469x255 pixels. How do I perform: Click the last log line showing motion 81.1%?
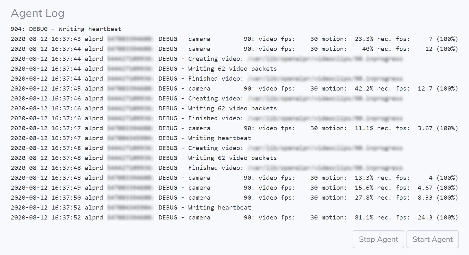(234, 218)
